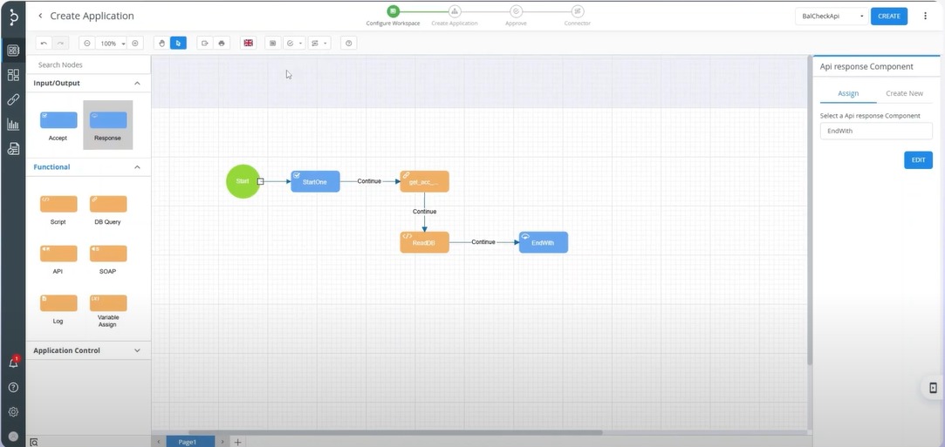
Task: Select the Page1 tab at bottom
Action: click(x=189, y=442)
